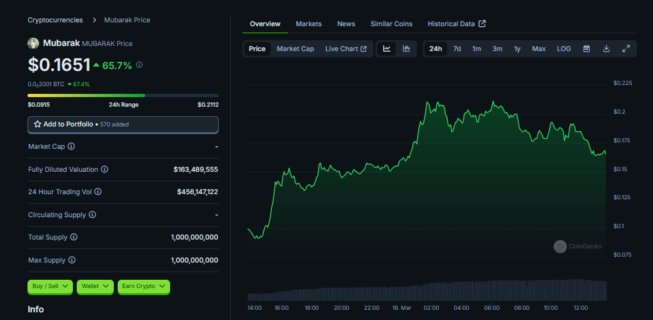Click the BTC price with 67.4% change
This screenshot has height=320, width=653.
tap(59, 84)
